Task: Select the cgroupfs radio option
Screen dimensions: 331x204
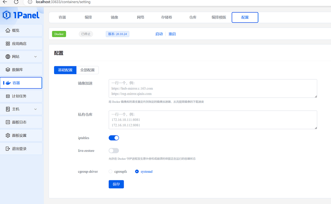Action: pyautogui.click(x=110, y=171)
